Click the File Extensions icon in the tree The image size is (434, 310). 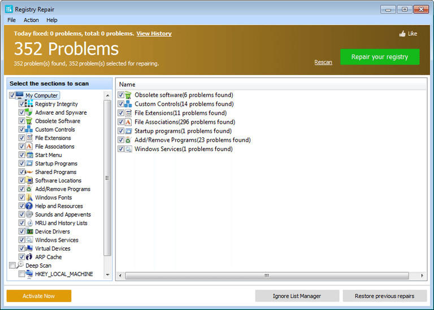29,138
